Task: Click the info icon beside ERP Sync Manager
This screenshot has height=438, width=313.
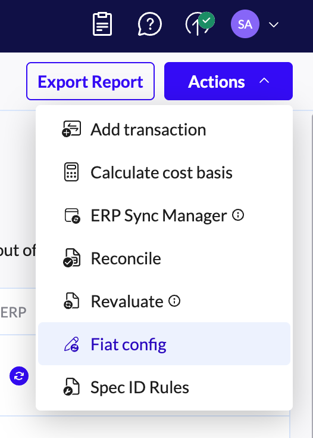Action: coord(238,215)
